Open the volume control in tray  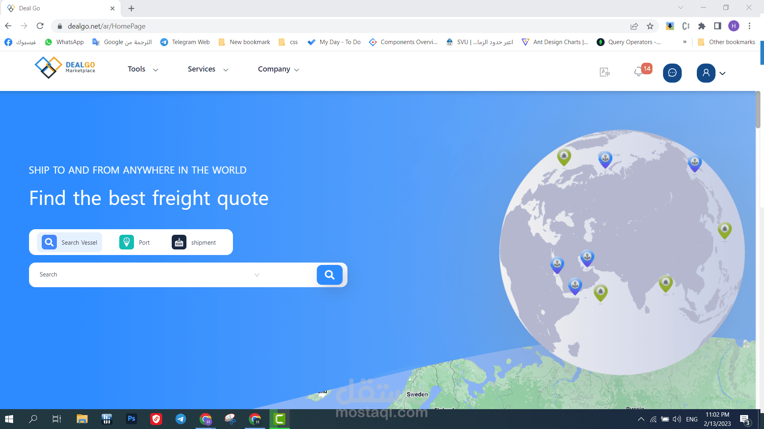677,419
